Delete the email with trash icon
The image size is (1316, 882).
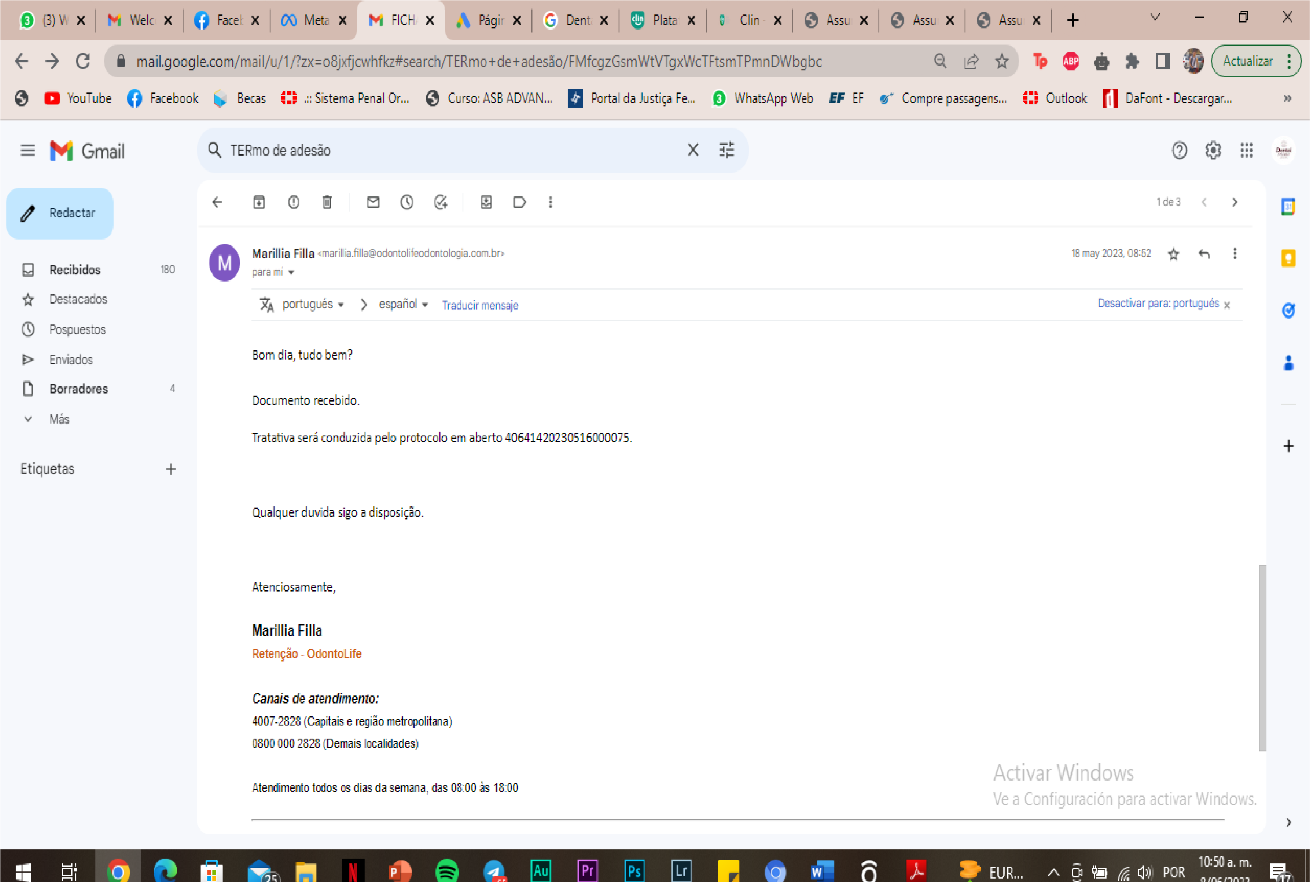click(327, 203)
